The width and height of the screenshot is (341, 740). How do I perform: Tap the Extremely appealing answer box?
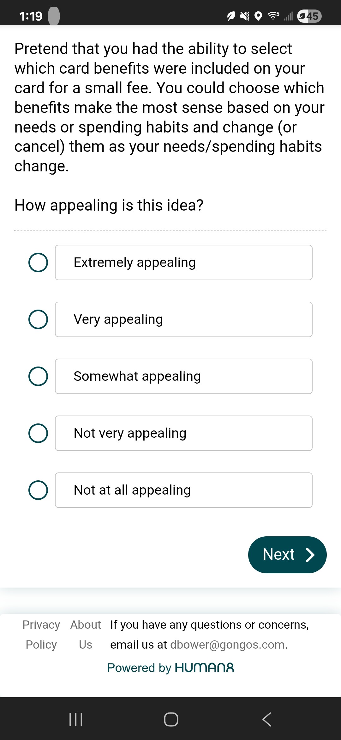coord(184,262)
